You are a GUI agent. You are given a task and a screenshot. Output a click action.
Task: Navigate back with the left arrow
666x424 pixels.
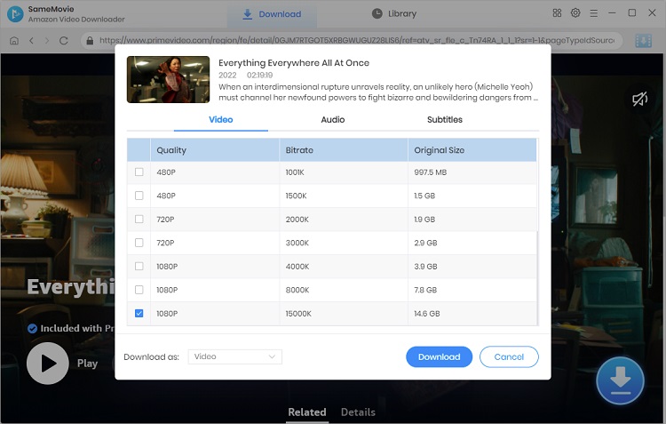click(x=31, y=41)
